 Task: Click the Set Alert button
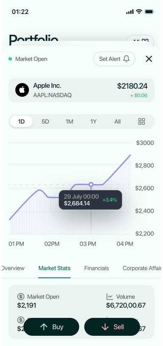pyautogui.click(x=114, y=59)
